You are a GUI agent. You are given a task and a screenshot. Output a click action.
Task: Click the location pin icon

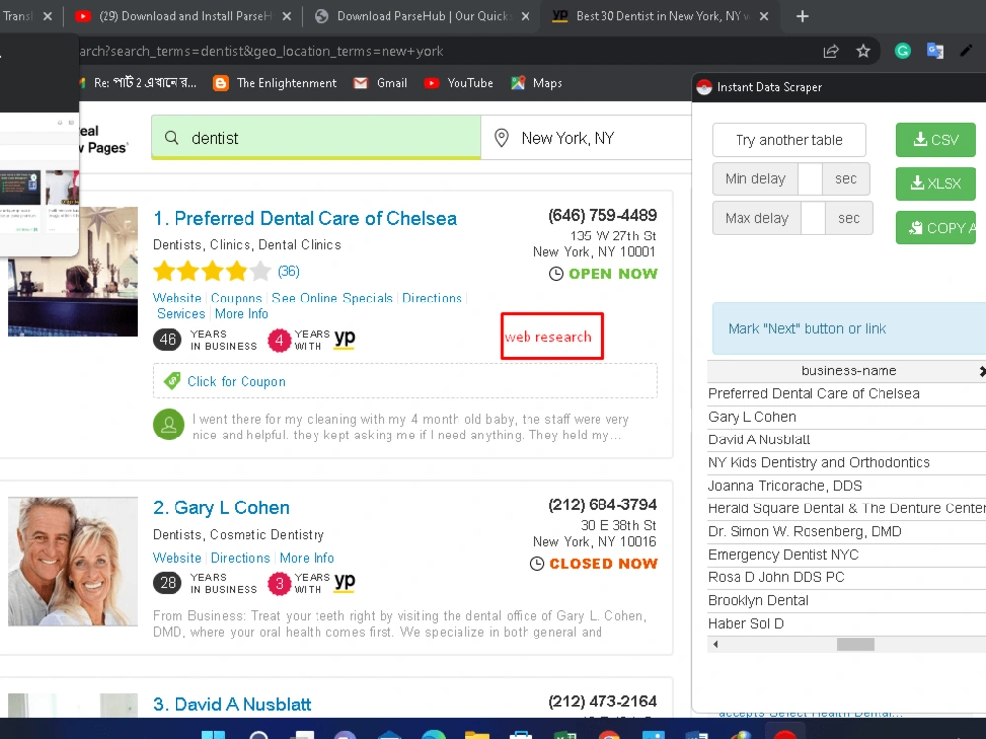coord(501,138)
